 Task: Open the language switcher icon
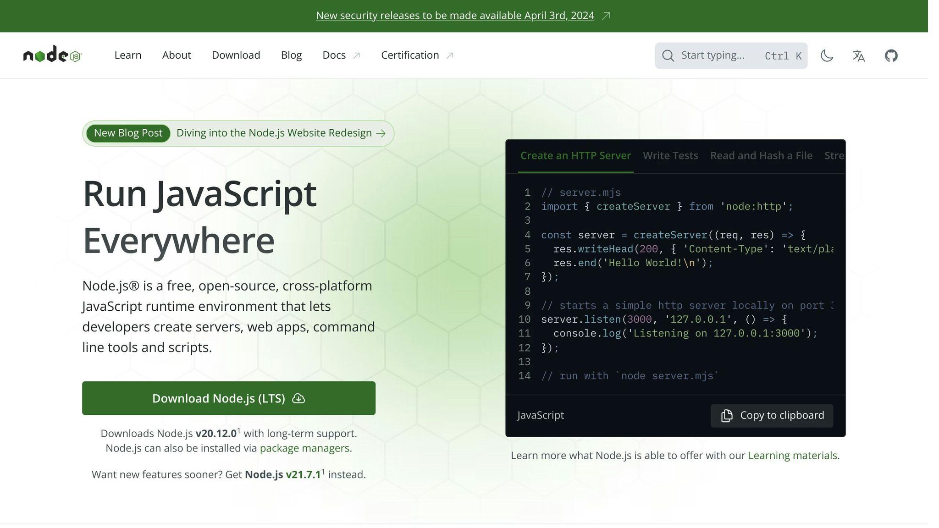858,55
